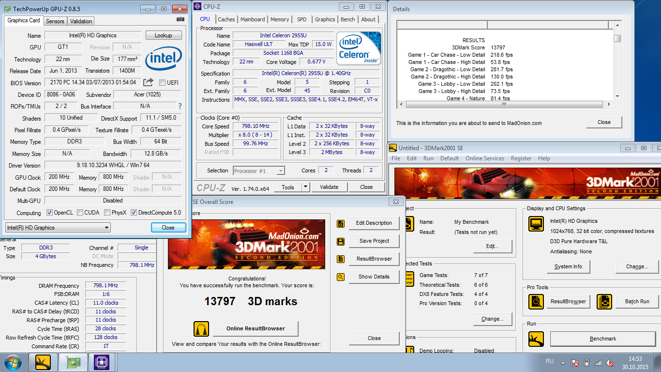Click the Validate button in CPU-Z
The height and width of the screenshot is (372, 661).
329,187
